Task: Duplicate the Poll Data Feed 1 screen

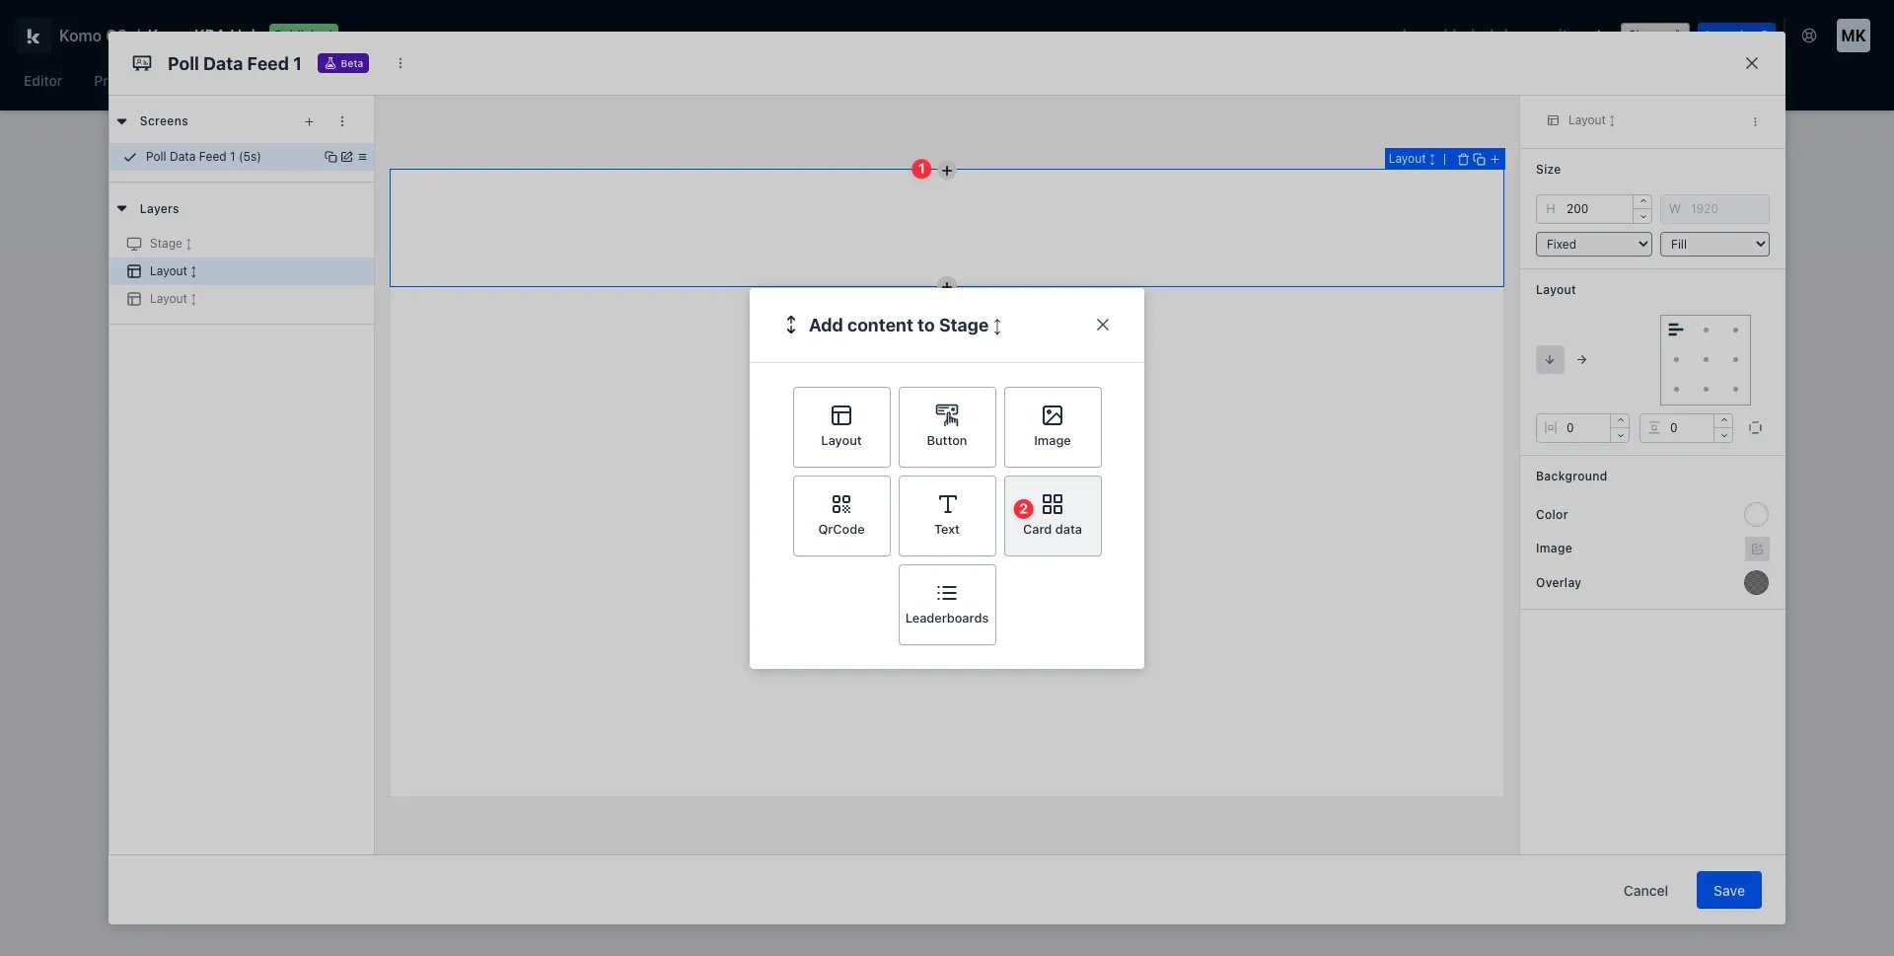Action: (330, 157)
